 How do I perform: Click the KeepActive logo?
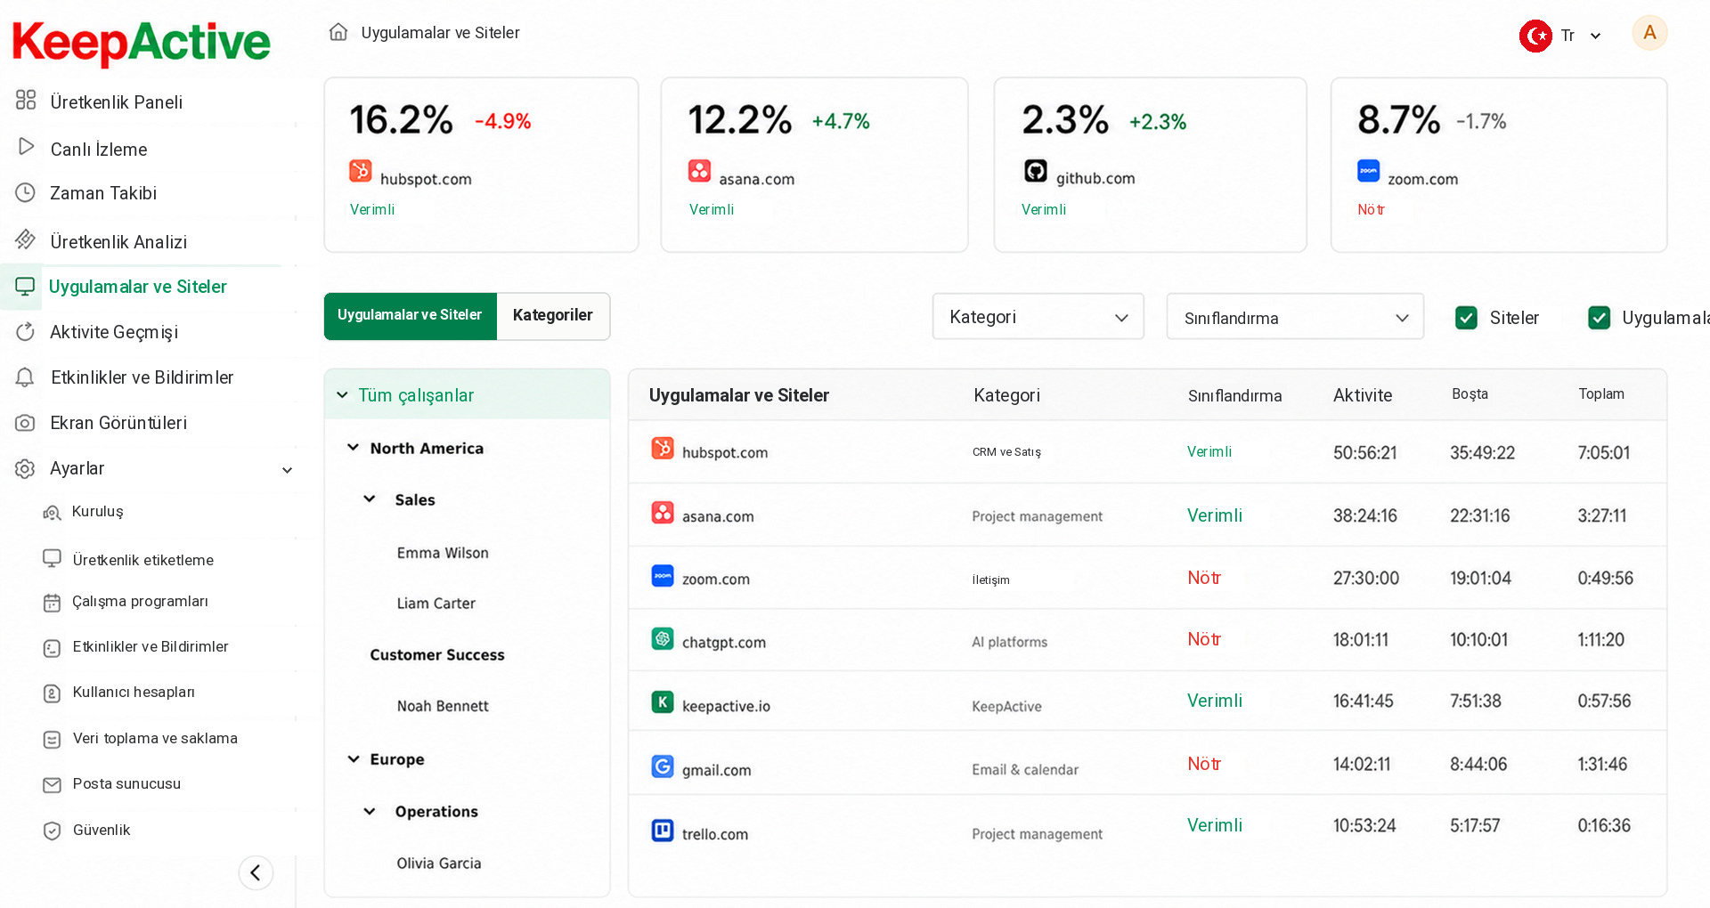pos(141,43)
